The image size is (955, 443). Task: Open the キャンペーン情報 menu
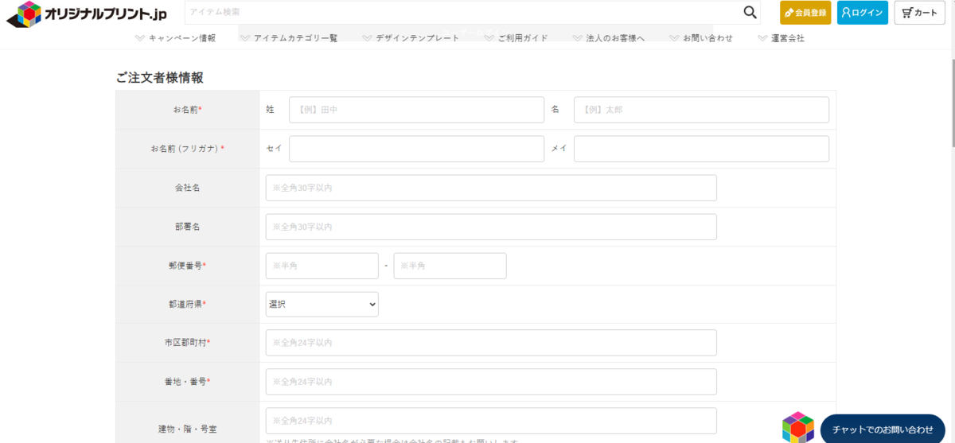pos(175,38)
